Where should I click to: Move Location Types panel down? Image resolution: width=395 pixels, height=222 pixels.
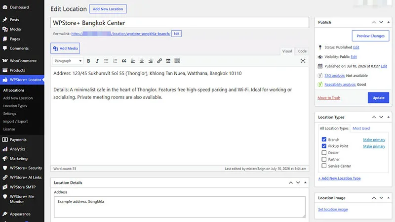point(381,117)
